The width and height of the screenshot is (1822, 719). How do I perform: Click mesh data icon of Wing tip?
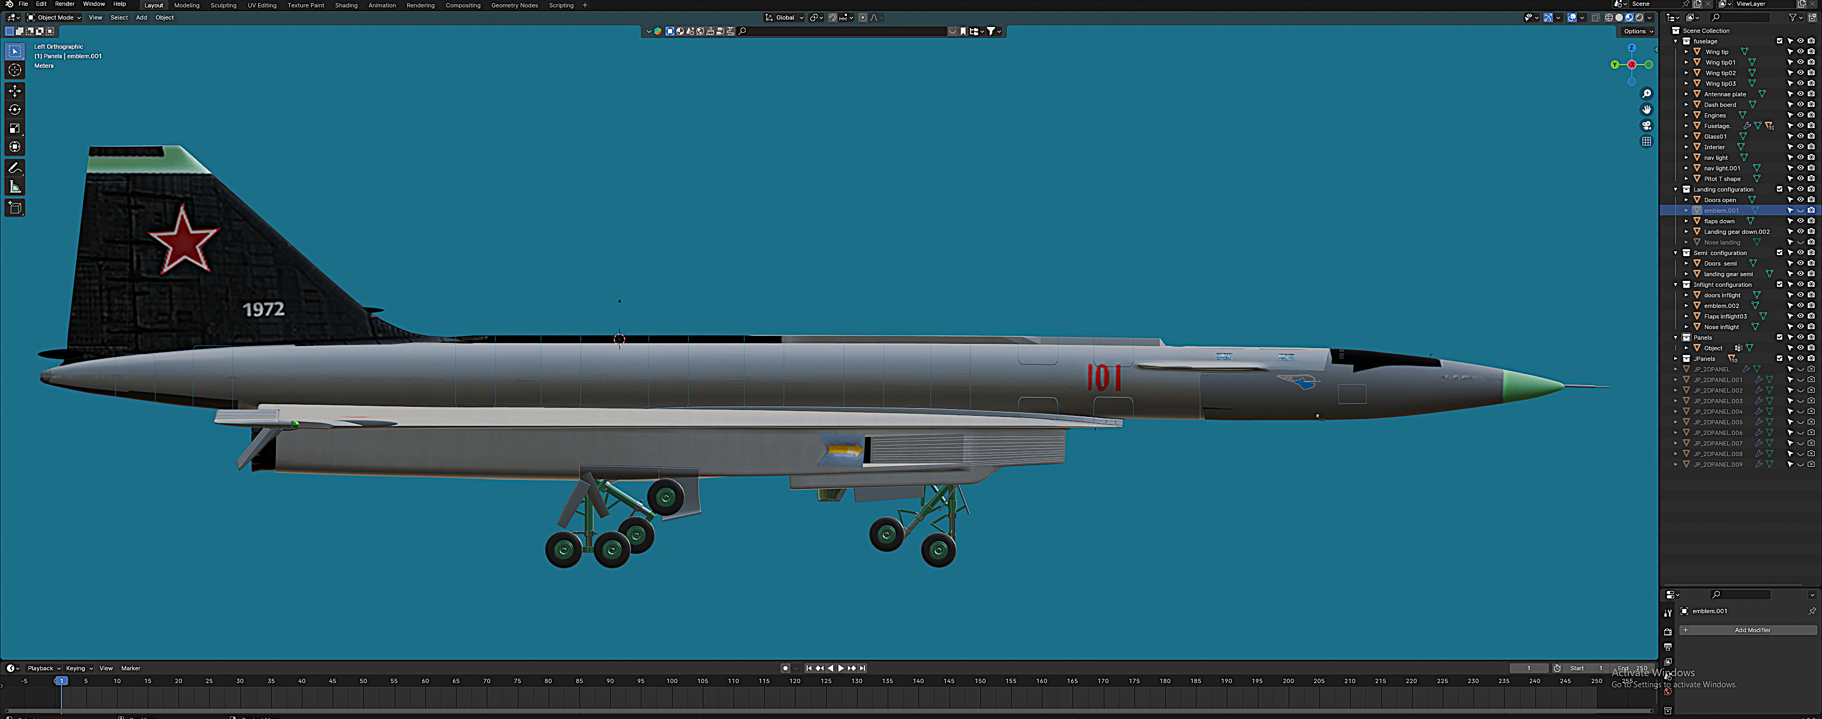coord(1744,51)
